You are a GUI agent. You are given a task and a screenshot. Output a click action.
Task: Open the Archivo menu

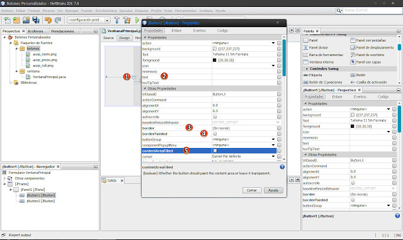click(x=7, y=11)
